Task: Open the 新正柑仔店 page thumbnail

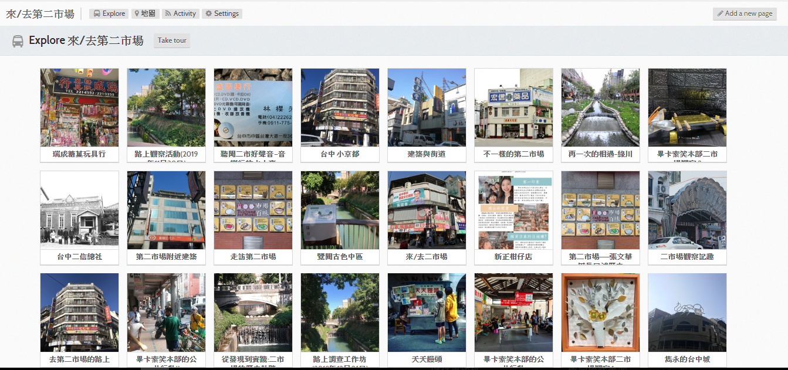Action: [x=513, y=210]
